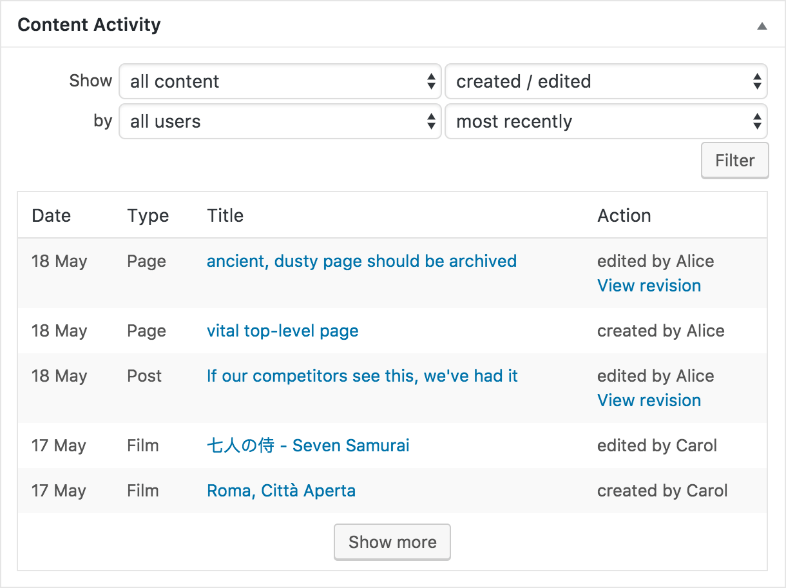Click the Filter button

point(734,161)
